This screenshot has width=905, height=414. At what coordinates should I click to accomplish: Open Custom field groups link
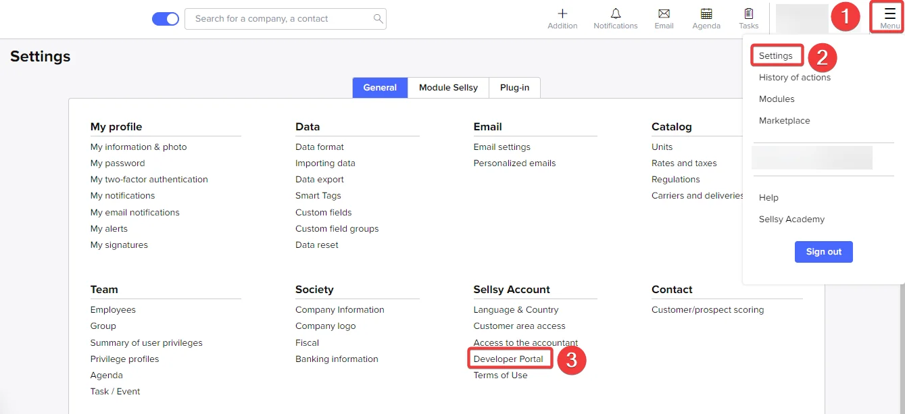point(337,228)
